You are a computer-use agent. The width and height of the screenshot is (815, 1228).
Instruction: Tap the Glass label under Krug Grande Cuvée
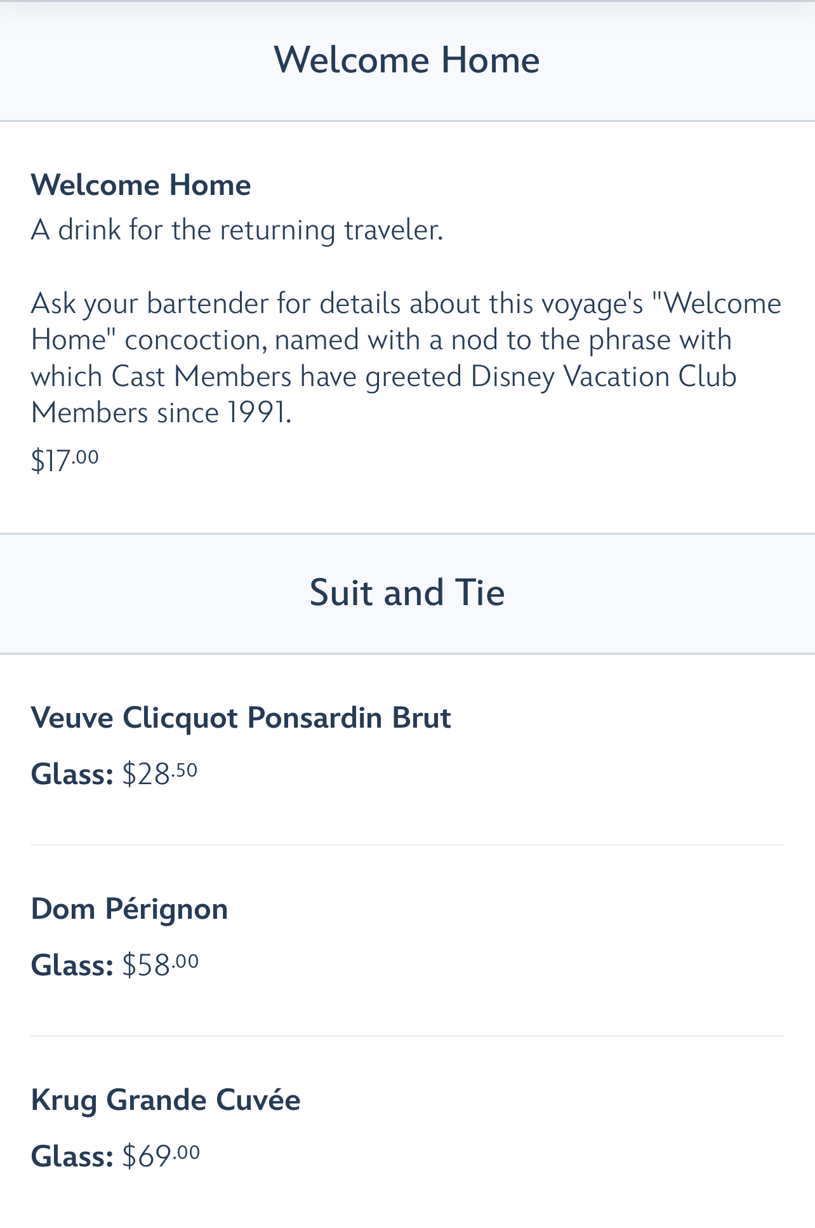click(x=72, y=1157)
